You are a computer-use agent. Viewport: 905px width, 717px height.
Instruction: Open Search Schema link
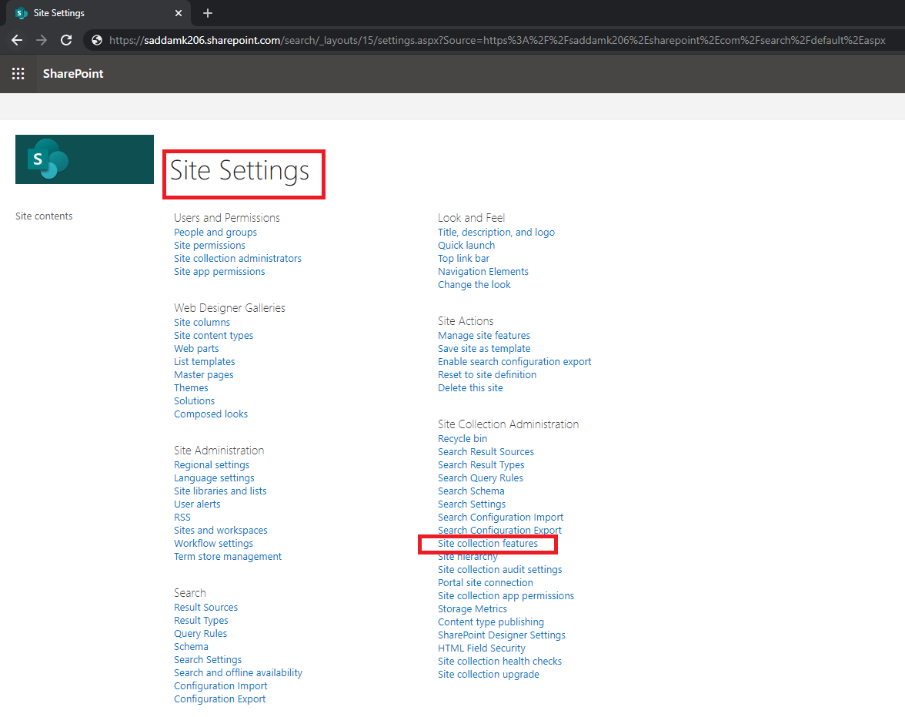click(x=471, y=491)
